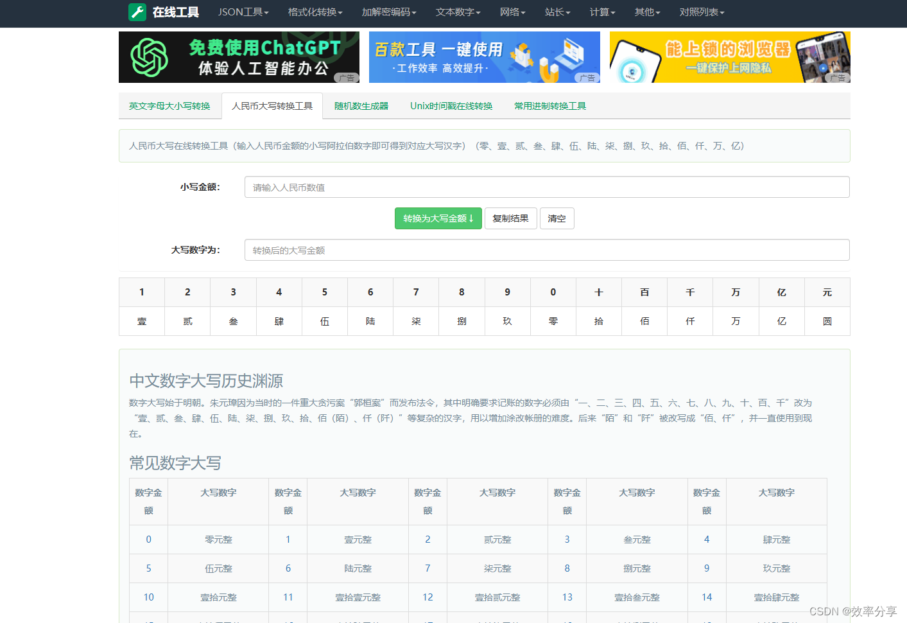Click the 拾 cell in reference table
This screenshot has width=907, height=623.
599,321
